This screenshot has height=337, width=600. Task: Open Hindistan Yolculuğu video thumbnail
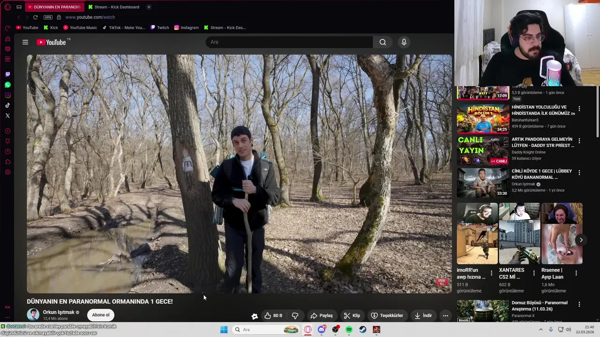[483, 119]
